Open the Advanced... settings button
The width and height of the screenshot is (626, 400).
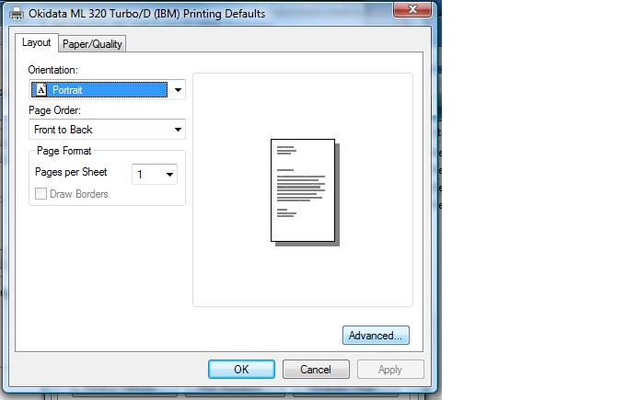376,336
